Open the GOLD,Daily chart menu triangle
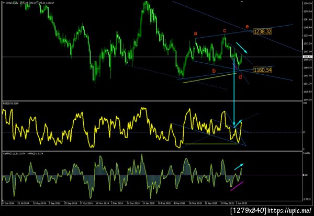Screen dimensions: 314x216 click(x=4, y=3)
